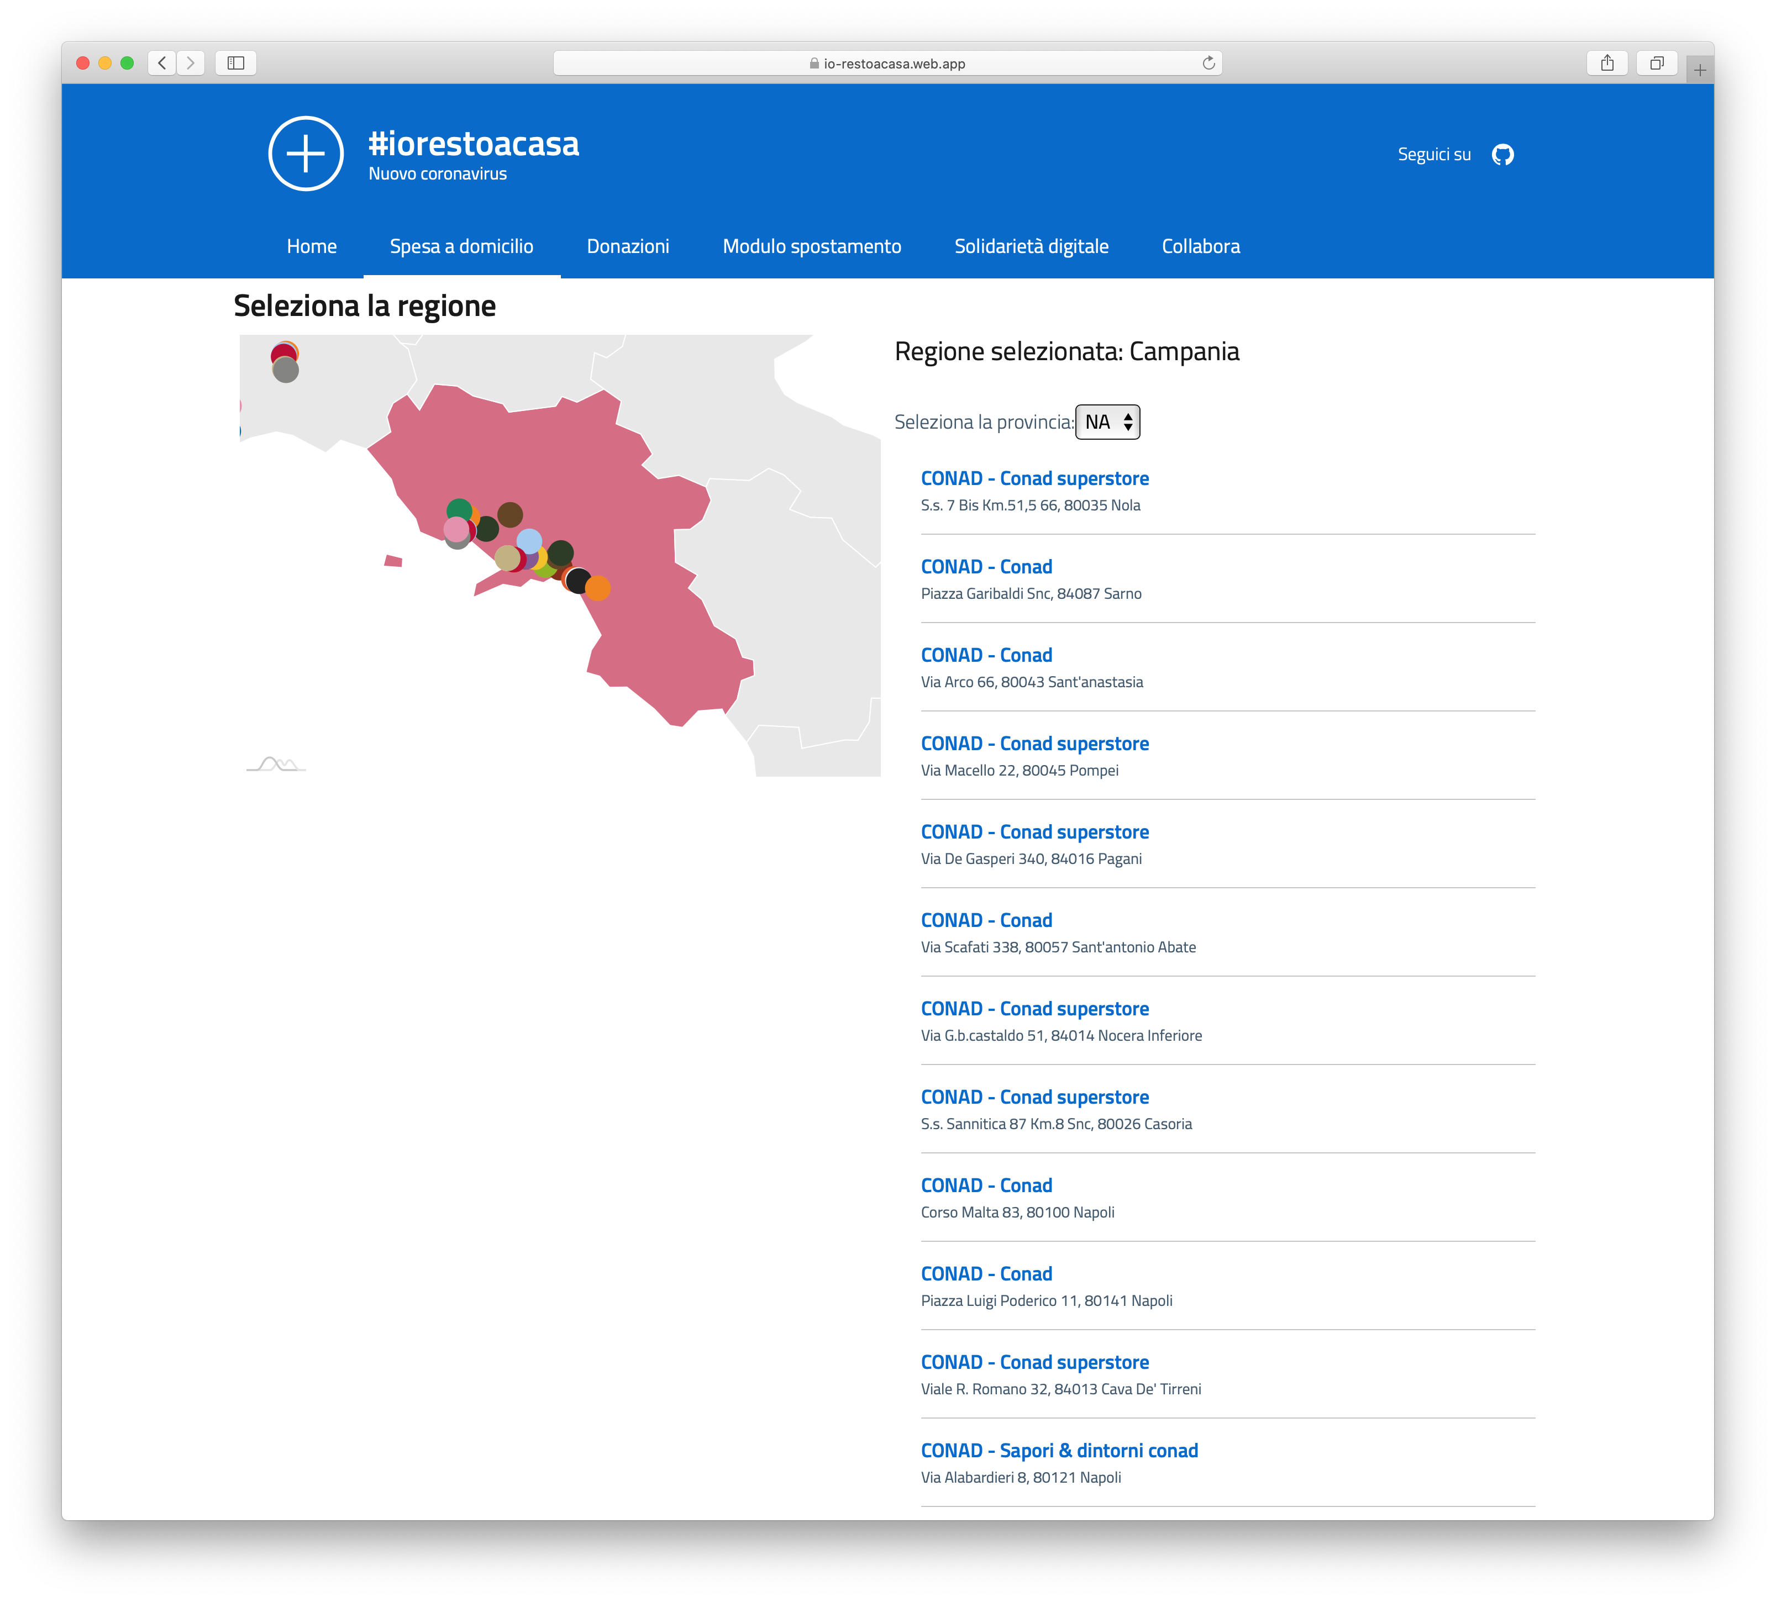Screen dimensions: 1776x1602
Task: Click the #iorestoacasa site title
Action: click(x=474, y=144)
